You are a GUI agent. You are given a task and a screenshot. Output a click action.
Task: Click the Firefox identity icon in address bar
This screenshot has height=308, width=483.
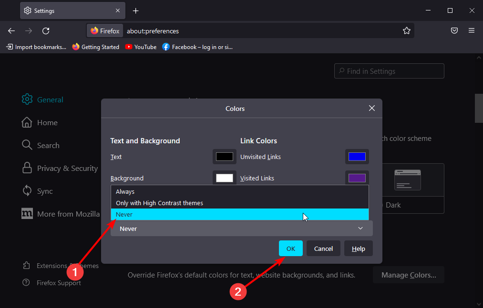pos(105,31)
